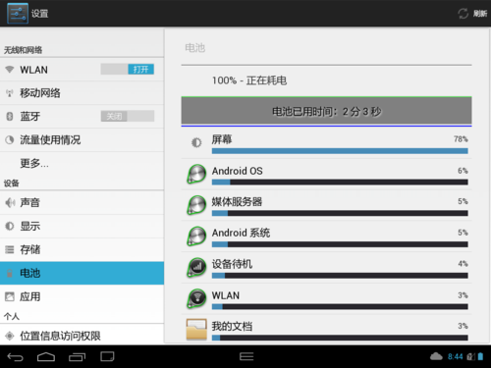The width and height of the screenshot is (491, 368).
Task: Click the Android OS 6% usage bar
Action: point(340,183)
